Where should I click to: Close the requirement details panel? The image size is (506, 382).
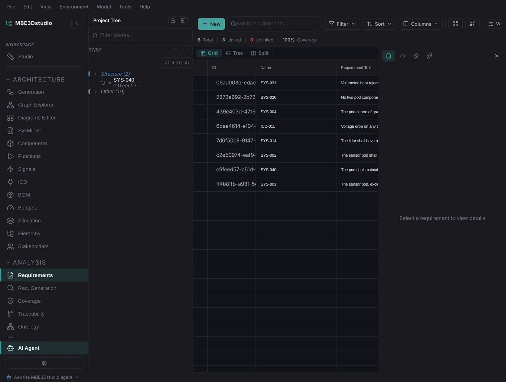(497, 56)
